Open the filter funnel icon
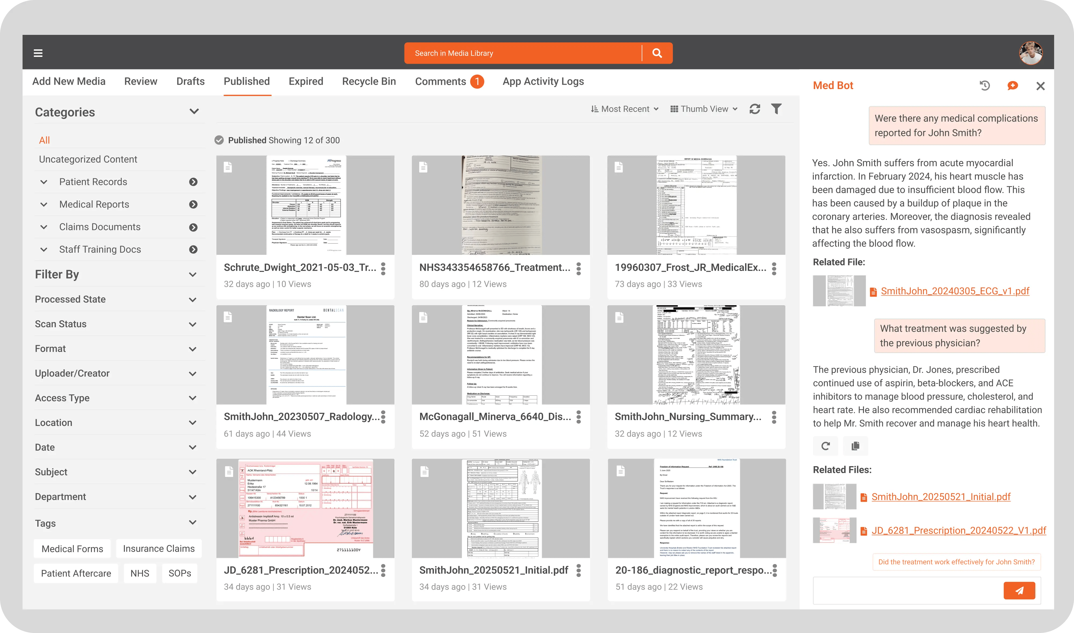The width and height of the screenshot is (1074, 633). click(x=776, y=109)
